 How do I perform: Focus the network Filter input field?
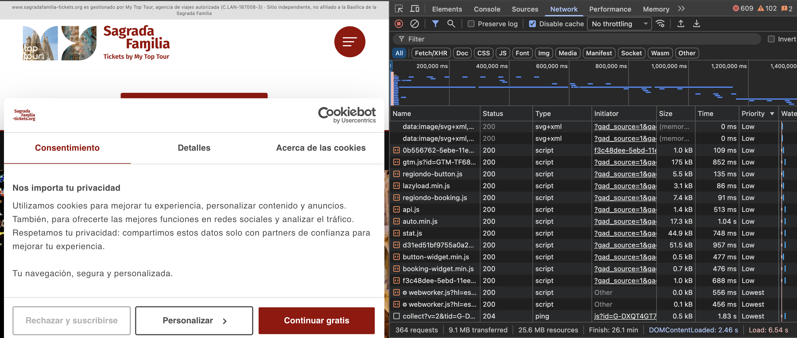[576, 39]
